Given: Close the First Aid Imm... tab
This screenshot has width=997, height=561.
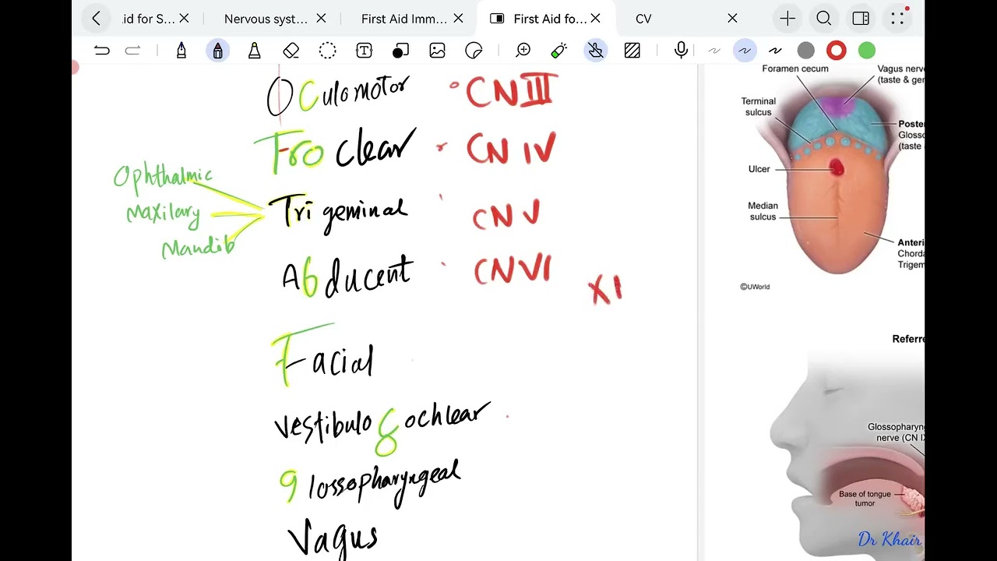Looking at the screenshot, I should coord(459,19).
